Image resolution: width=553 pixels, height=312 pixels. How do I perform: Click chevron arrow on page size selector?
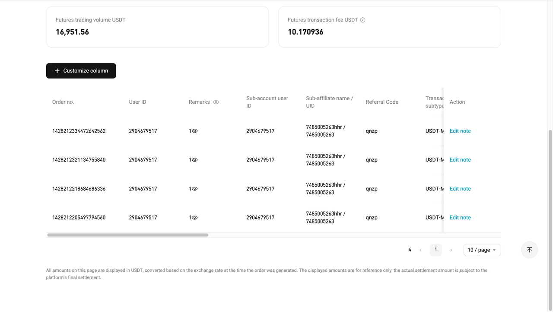click(x=494, y=250)
